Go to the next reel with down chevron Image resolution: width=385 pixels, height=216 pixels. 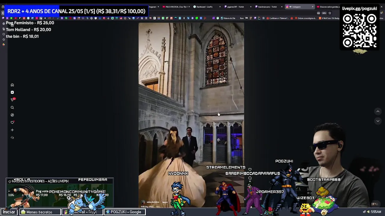378,121
